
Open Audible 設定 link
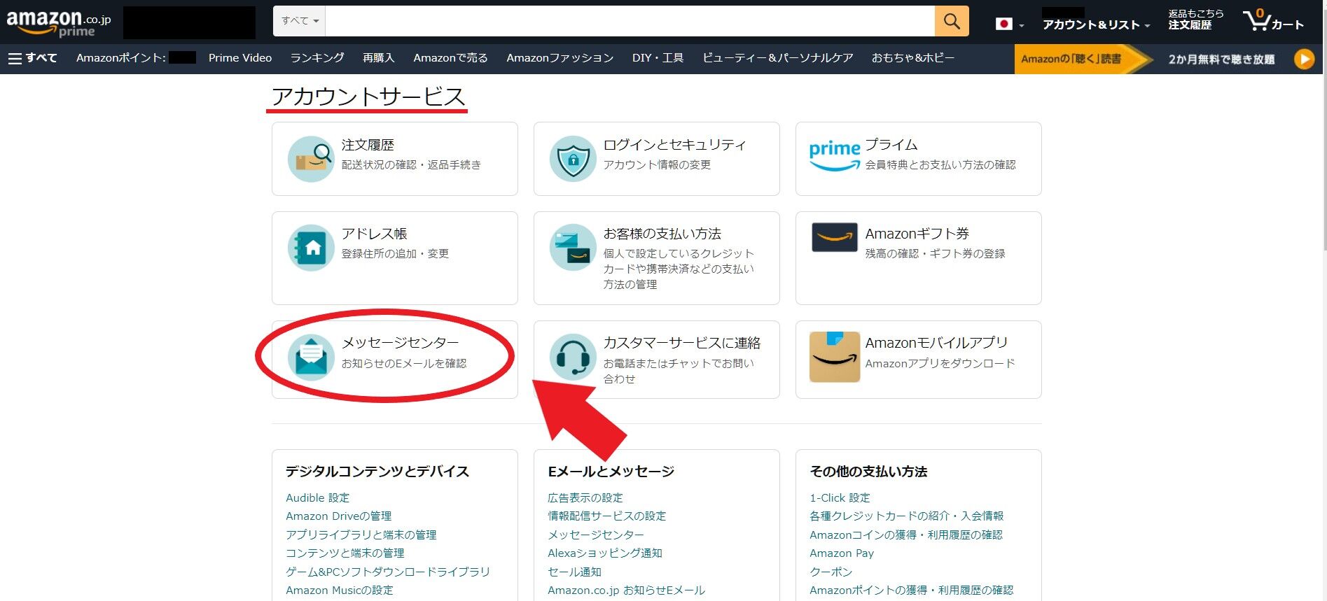[x=317, y=497]
